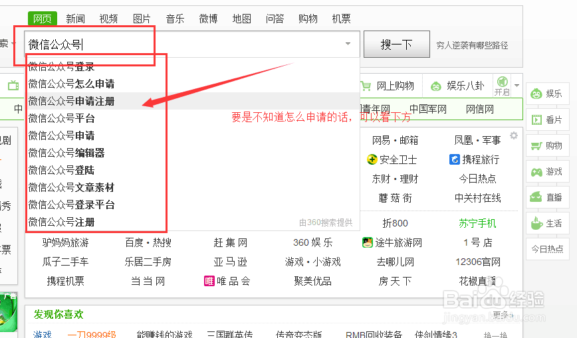Screen dimensions: 577x338
Task: Open the 娱乐 sidebar face icon
Action: [536, 94]
